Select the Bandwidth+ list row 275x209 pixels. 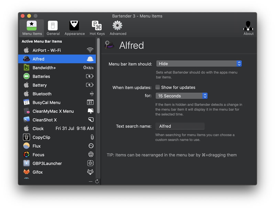[x=57, y=68]
